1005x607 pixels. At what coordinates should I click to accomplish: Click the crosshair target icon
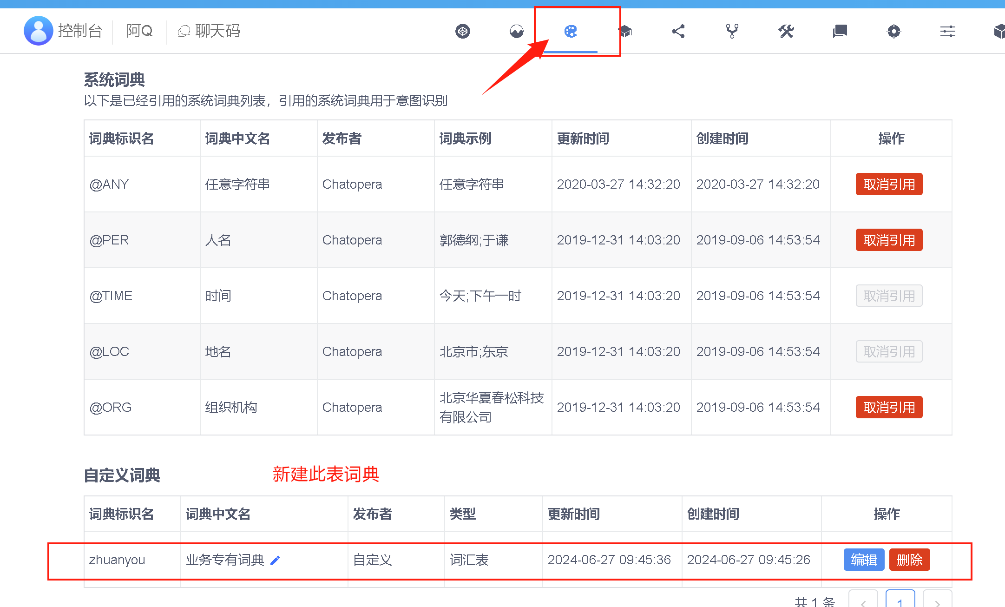[x=894, y=31]
